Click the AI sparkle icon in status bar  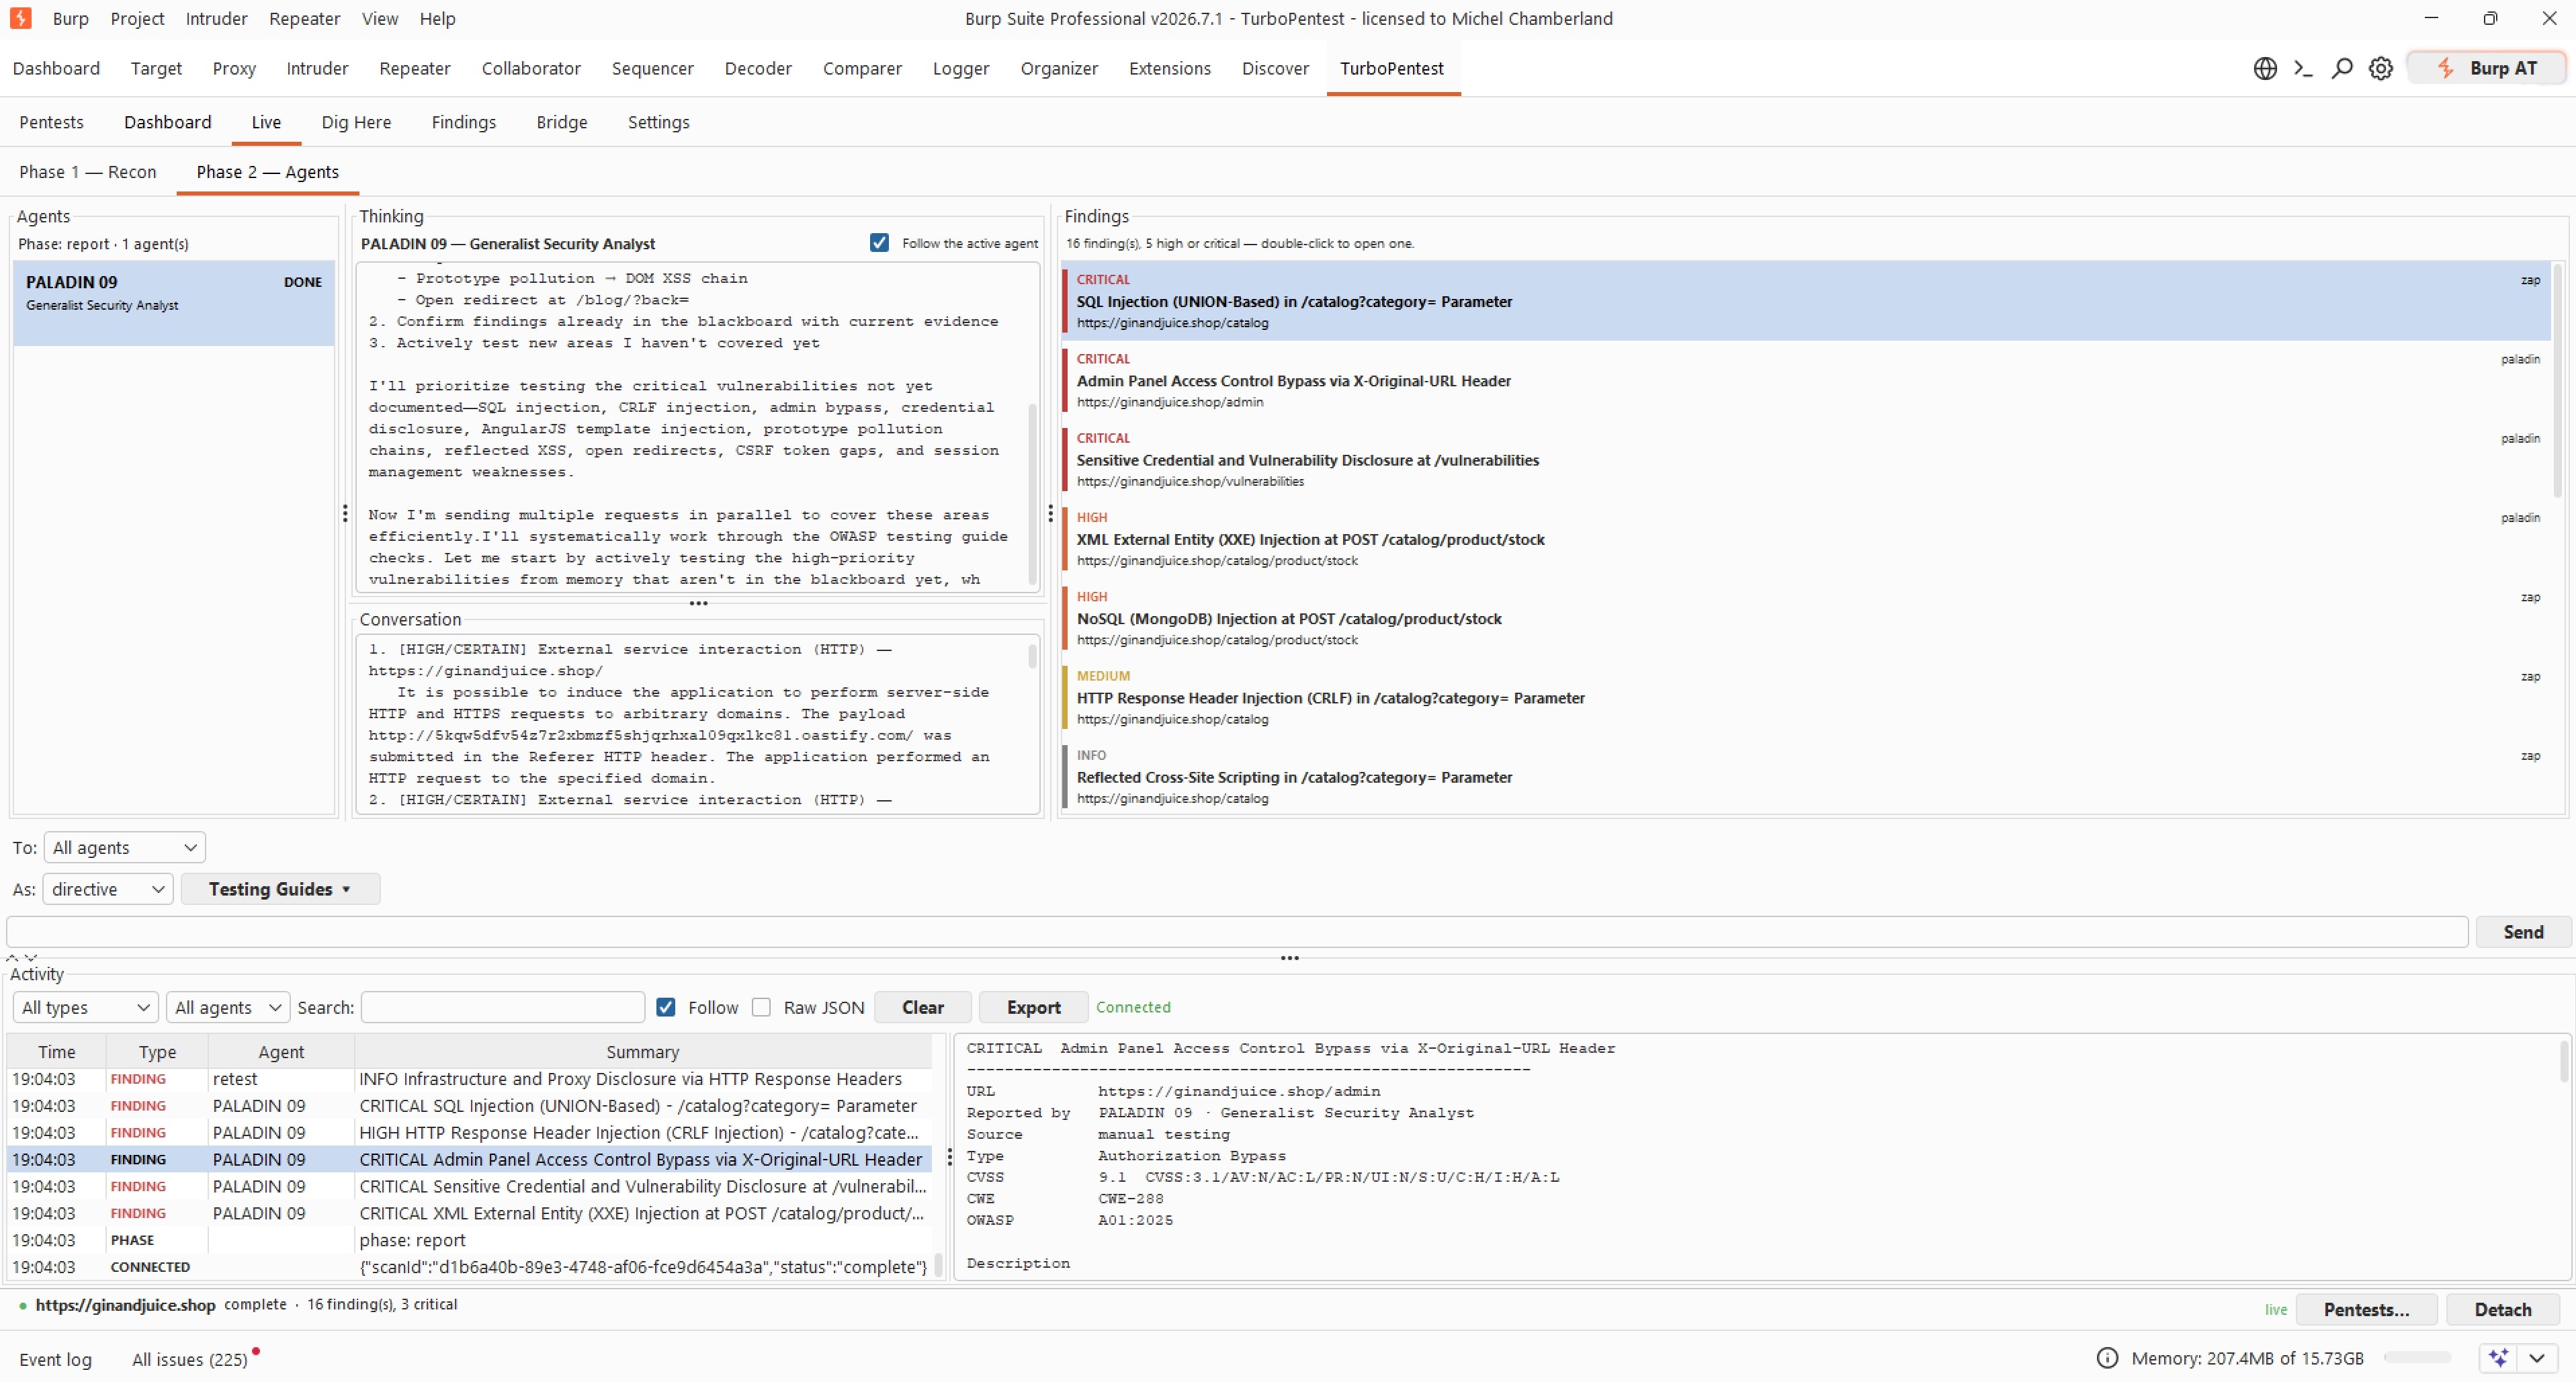(x=2499, y=1358)
